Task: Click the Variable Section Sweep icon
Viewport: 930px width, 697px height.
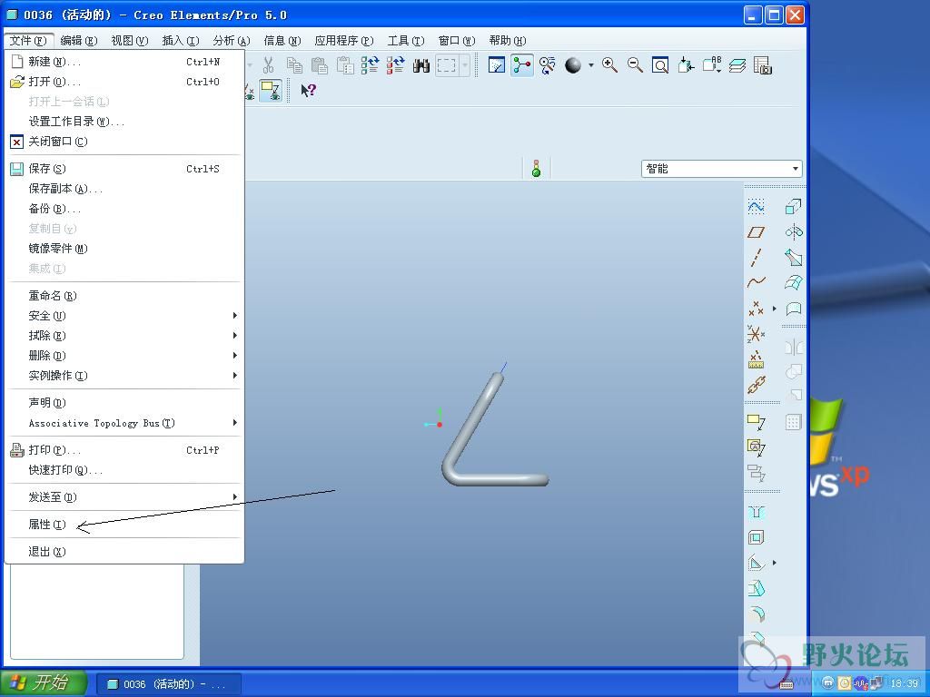Action: pos(794,258)
